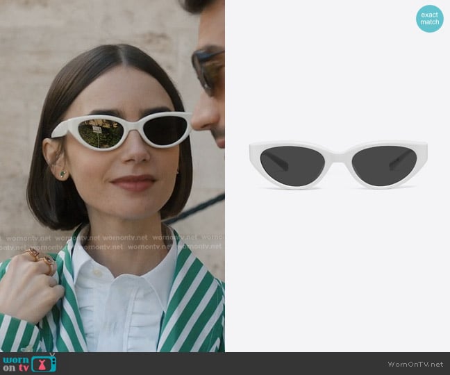Open the Worn on TV logo
Viewport: 450px width, 375px height.
[x=29, y=363]
